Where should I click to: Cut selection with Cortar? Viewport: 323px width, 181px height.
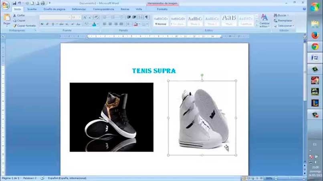pos(19,16)
